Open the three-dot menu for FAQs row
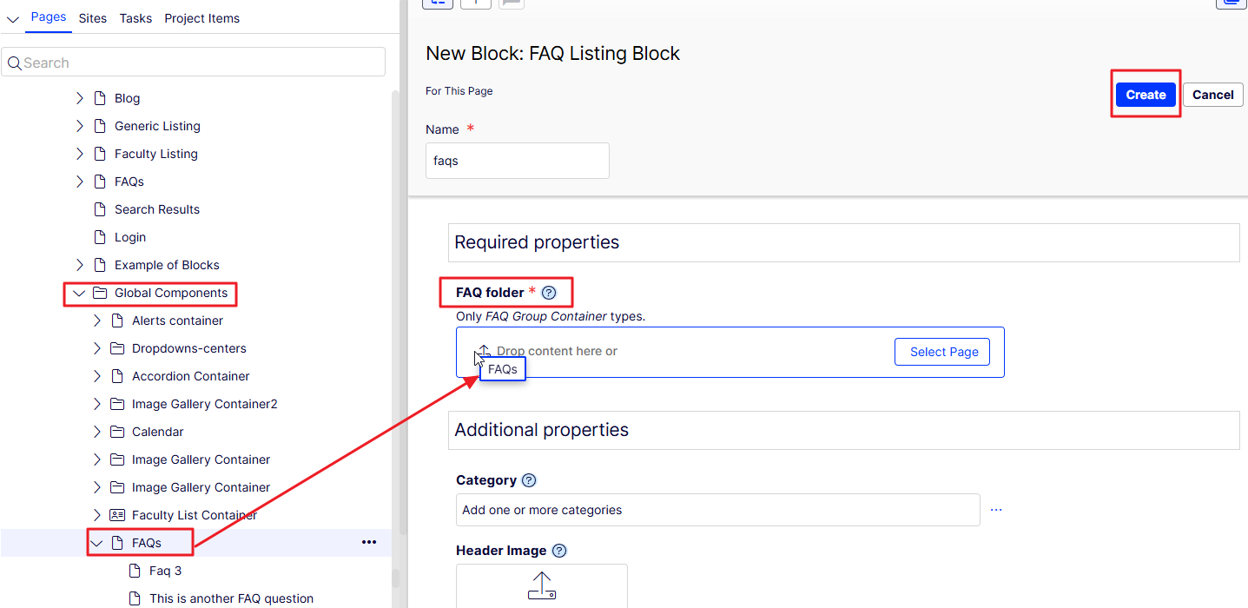Viewport: 1248px width, 608px height. click(x=369, y=543)
